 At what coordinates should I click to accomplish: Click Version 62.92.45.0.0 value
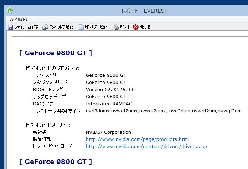[110, 90]
